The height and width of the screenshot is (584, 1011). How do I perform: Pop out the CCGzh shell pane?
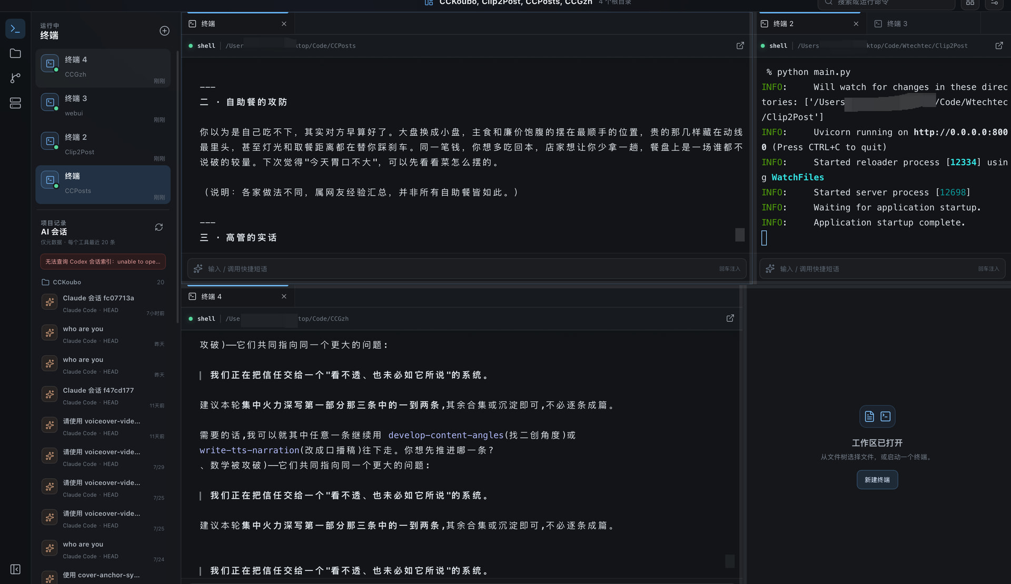point(730,319)
